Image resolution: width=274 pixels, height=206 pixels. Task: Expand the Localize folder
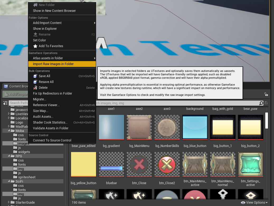click(x=9, y=118)
